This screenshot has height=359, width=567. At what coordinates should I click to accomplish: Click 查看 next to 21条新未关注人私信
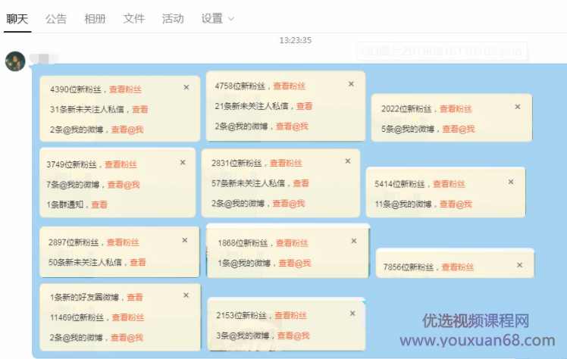coord(304,106)
